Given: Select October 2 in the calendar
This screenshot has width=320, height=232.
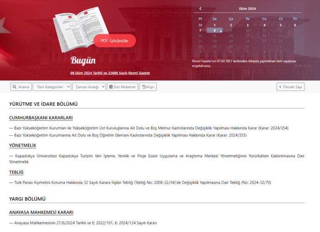Looking at the screenshot, I should 231,25.
